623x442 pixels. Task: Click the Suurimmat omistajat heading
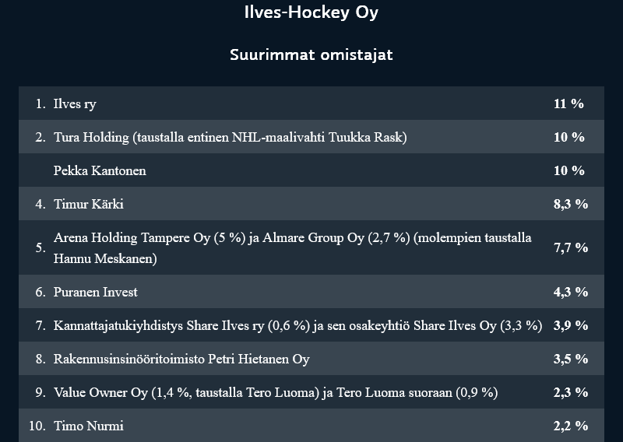311,55
